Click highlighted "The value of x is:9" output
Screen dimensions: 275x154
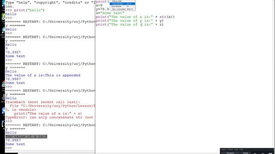pos(26,136)
